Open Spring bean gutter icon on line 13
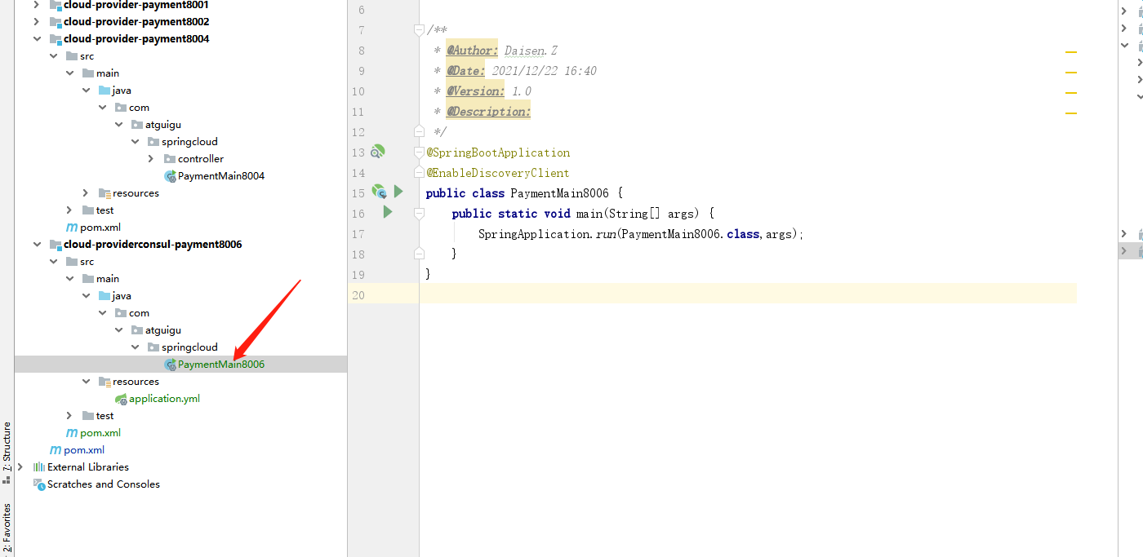Viewport: 1143px width, 557px height. tap(377, 152)
